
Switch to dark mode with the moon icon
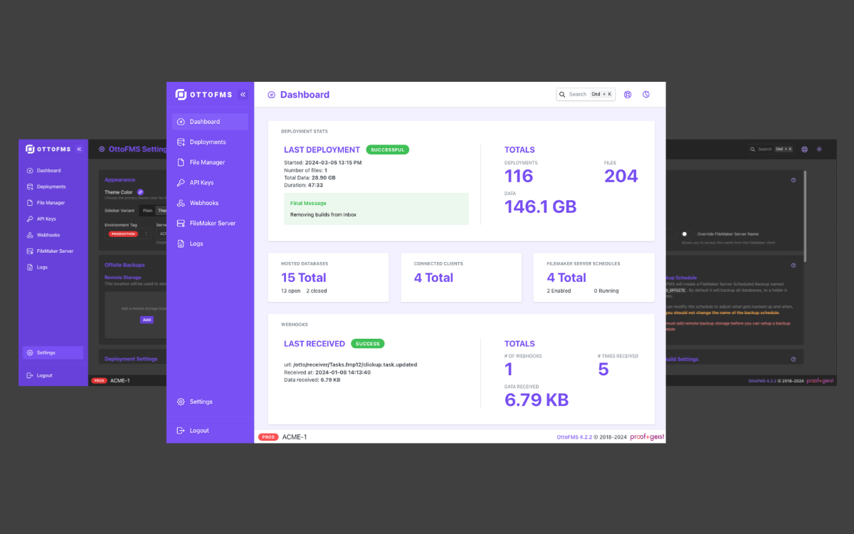646,94
